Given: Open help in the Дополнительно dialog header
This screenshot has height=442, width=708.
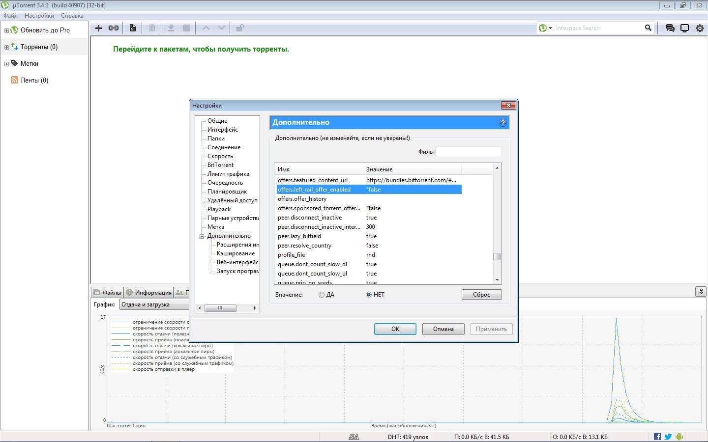Looking at the screenshot, I should (x=503, y=123).
